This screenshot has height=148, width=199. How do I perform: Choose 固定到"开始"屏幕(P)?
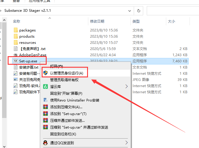66,93
